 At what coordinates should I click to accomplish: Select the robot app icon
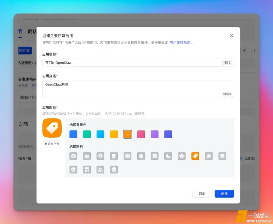coord(87,156)
